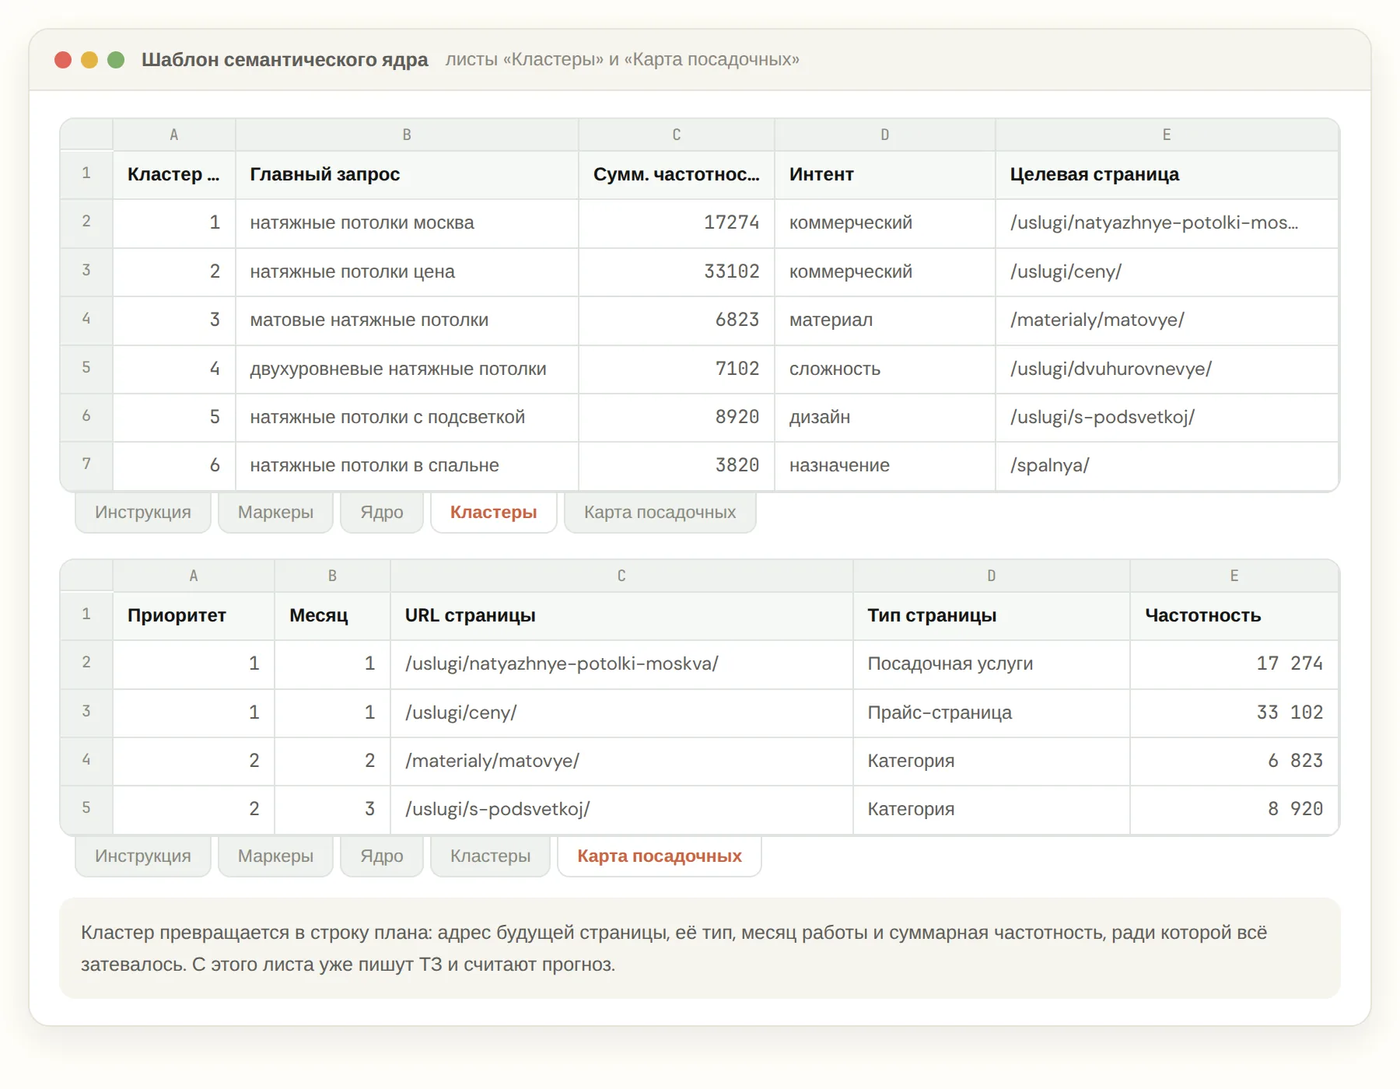Select the active orange Карта посадочных tab
Image resolution: width=1400 pixels, height=1089 pixels.
click(660, 856)
